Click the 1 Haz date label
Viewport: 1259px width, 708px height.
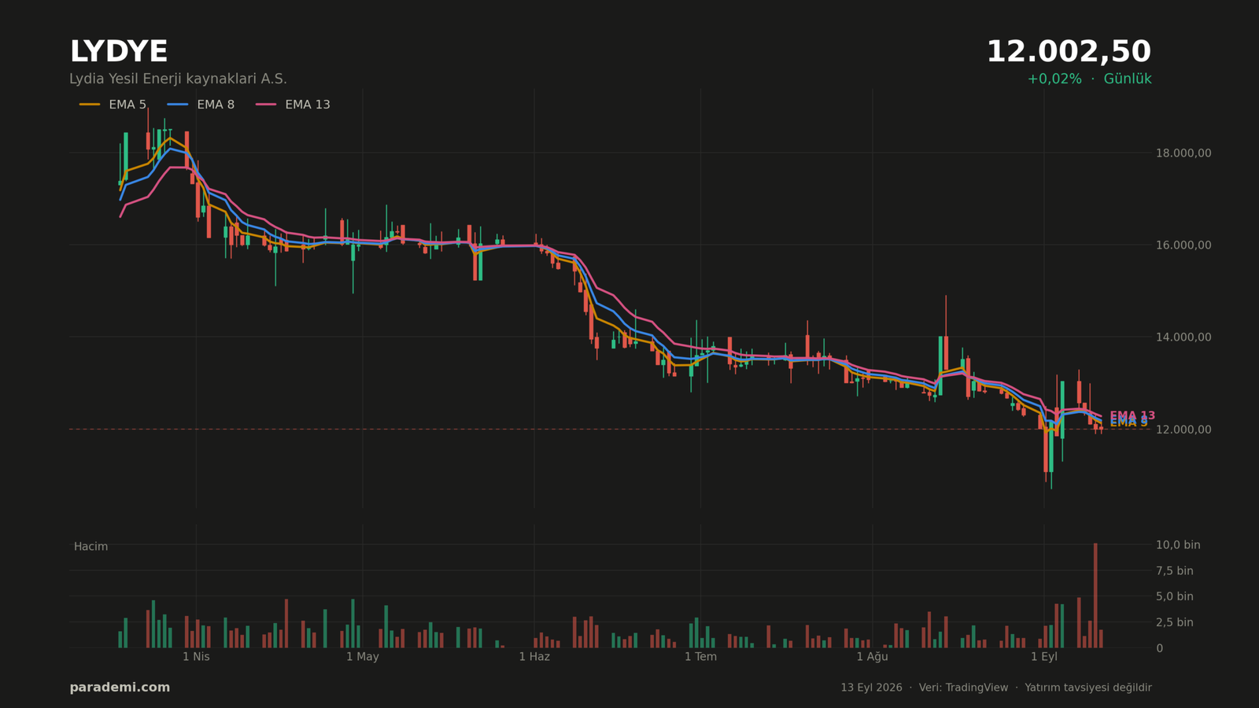click(x=534, y=657)
